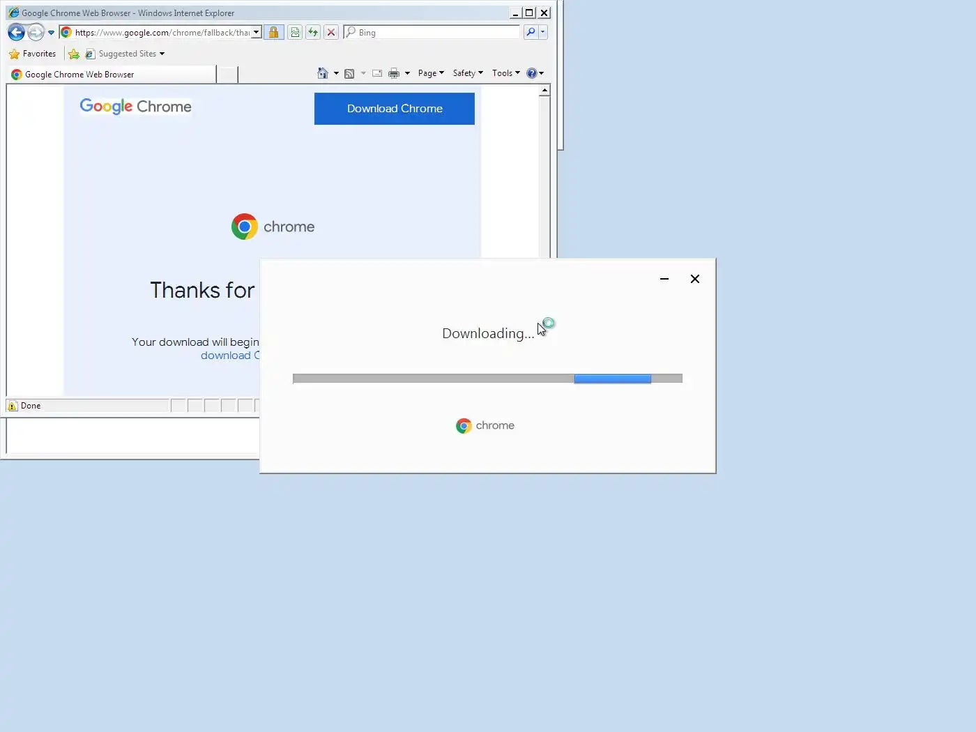Click the download progress bar
Viewport: 976px width, 732px height.
(x=488, y=379)
